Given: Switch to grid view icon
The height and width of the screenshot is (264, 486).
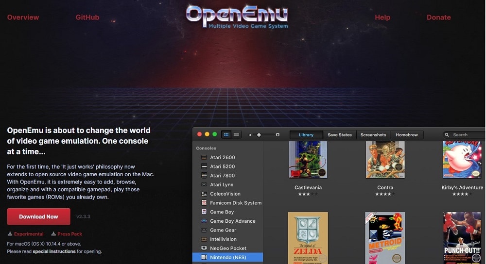Looking at the screenshot, I should click(x=226, y=134).
